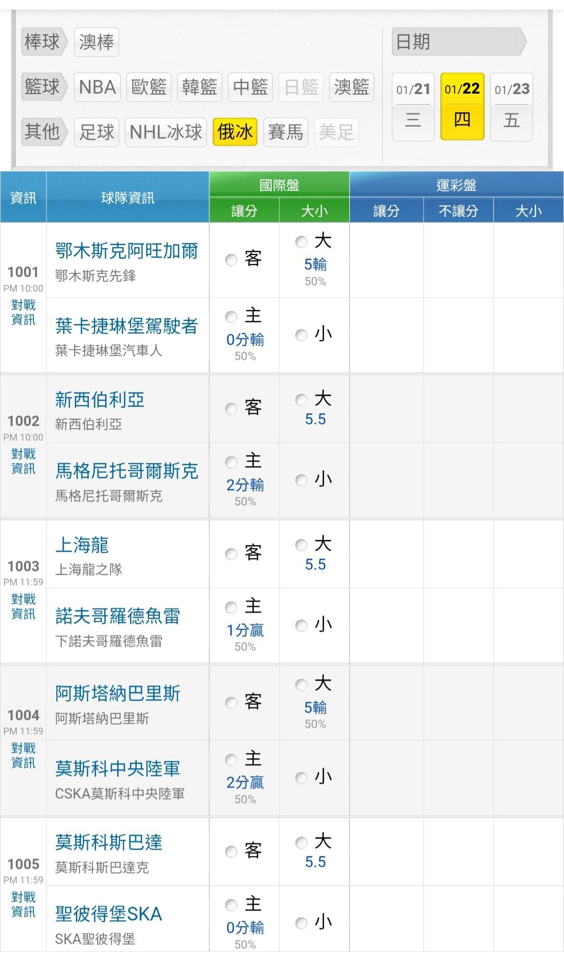
Task: Choose date 01/21 Wednesday
Action: pyautogui.click(x=413, y=107)
